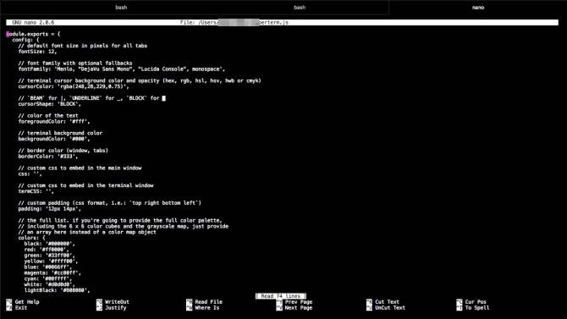567x319 pixels.
Task: Click the 'colors: {' line
Action: pyautogui.click(x=32, y=238)
